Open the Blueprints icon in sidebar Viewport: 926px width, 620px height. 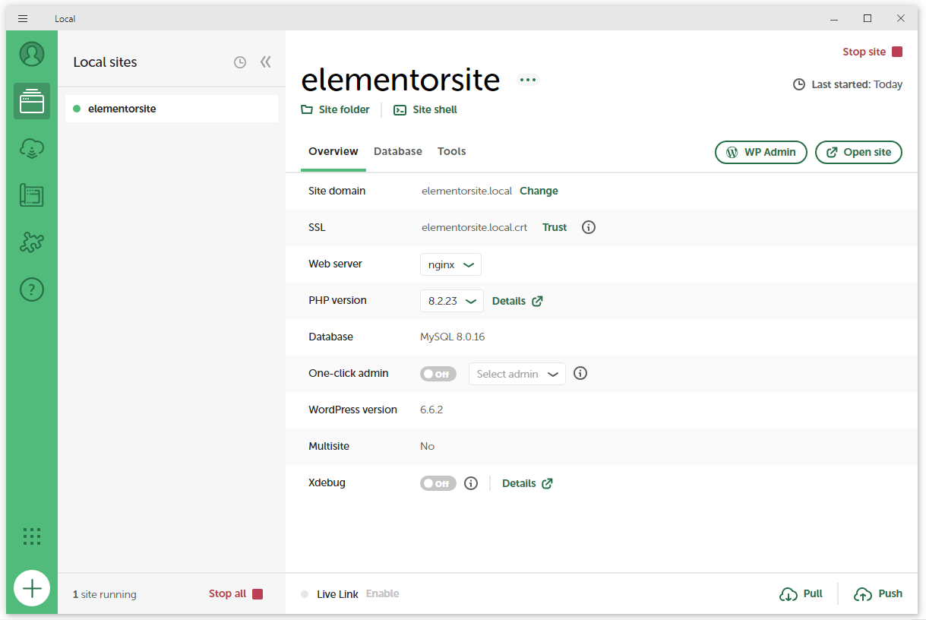32,195
